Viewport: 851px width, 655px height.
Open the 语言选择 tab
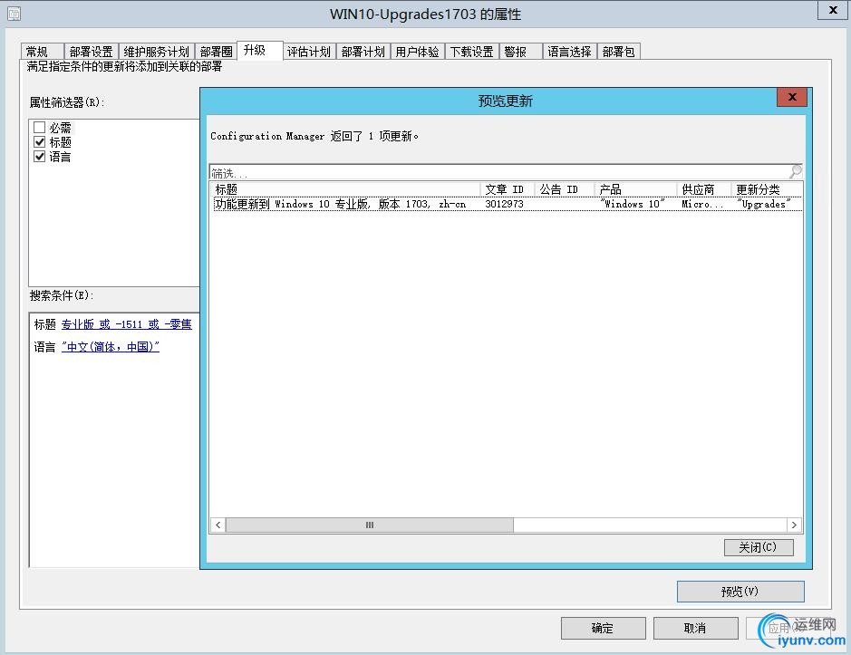[x=569, y=52]
